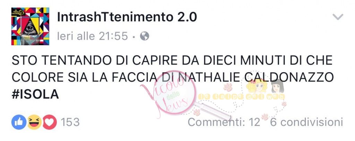Click the magnifier handle of the watermark

pos(212,111)
